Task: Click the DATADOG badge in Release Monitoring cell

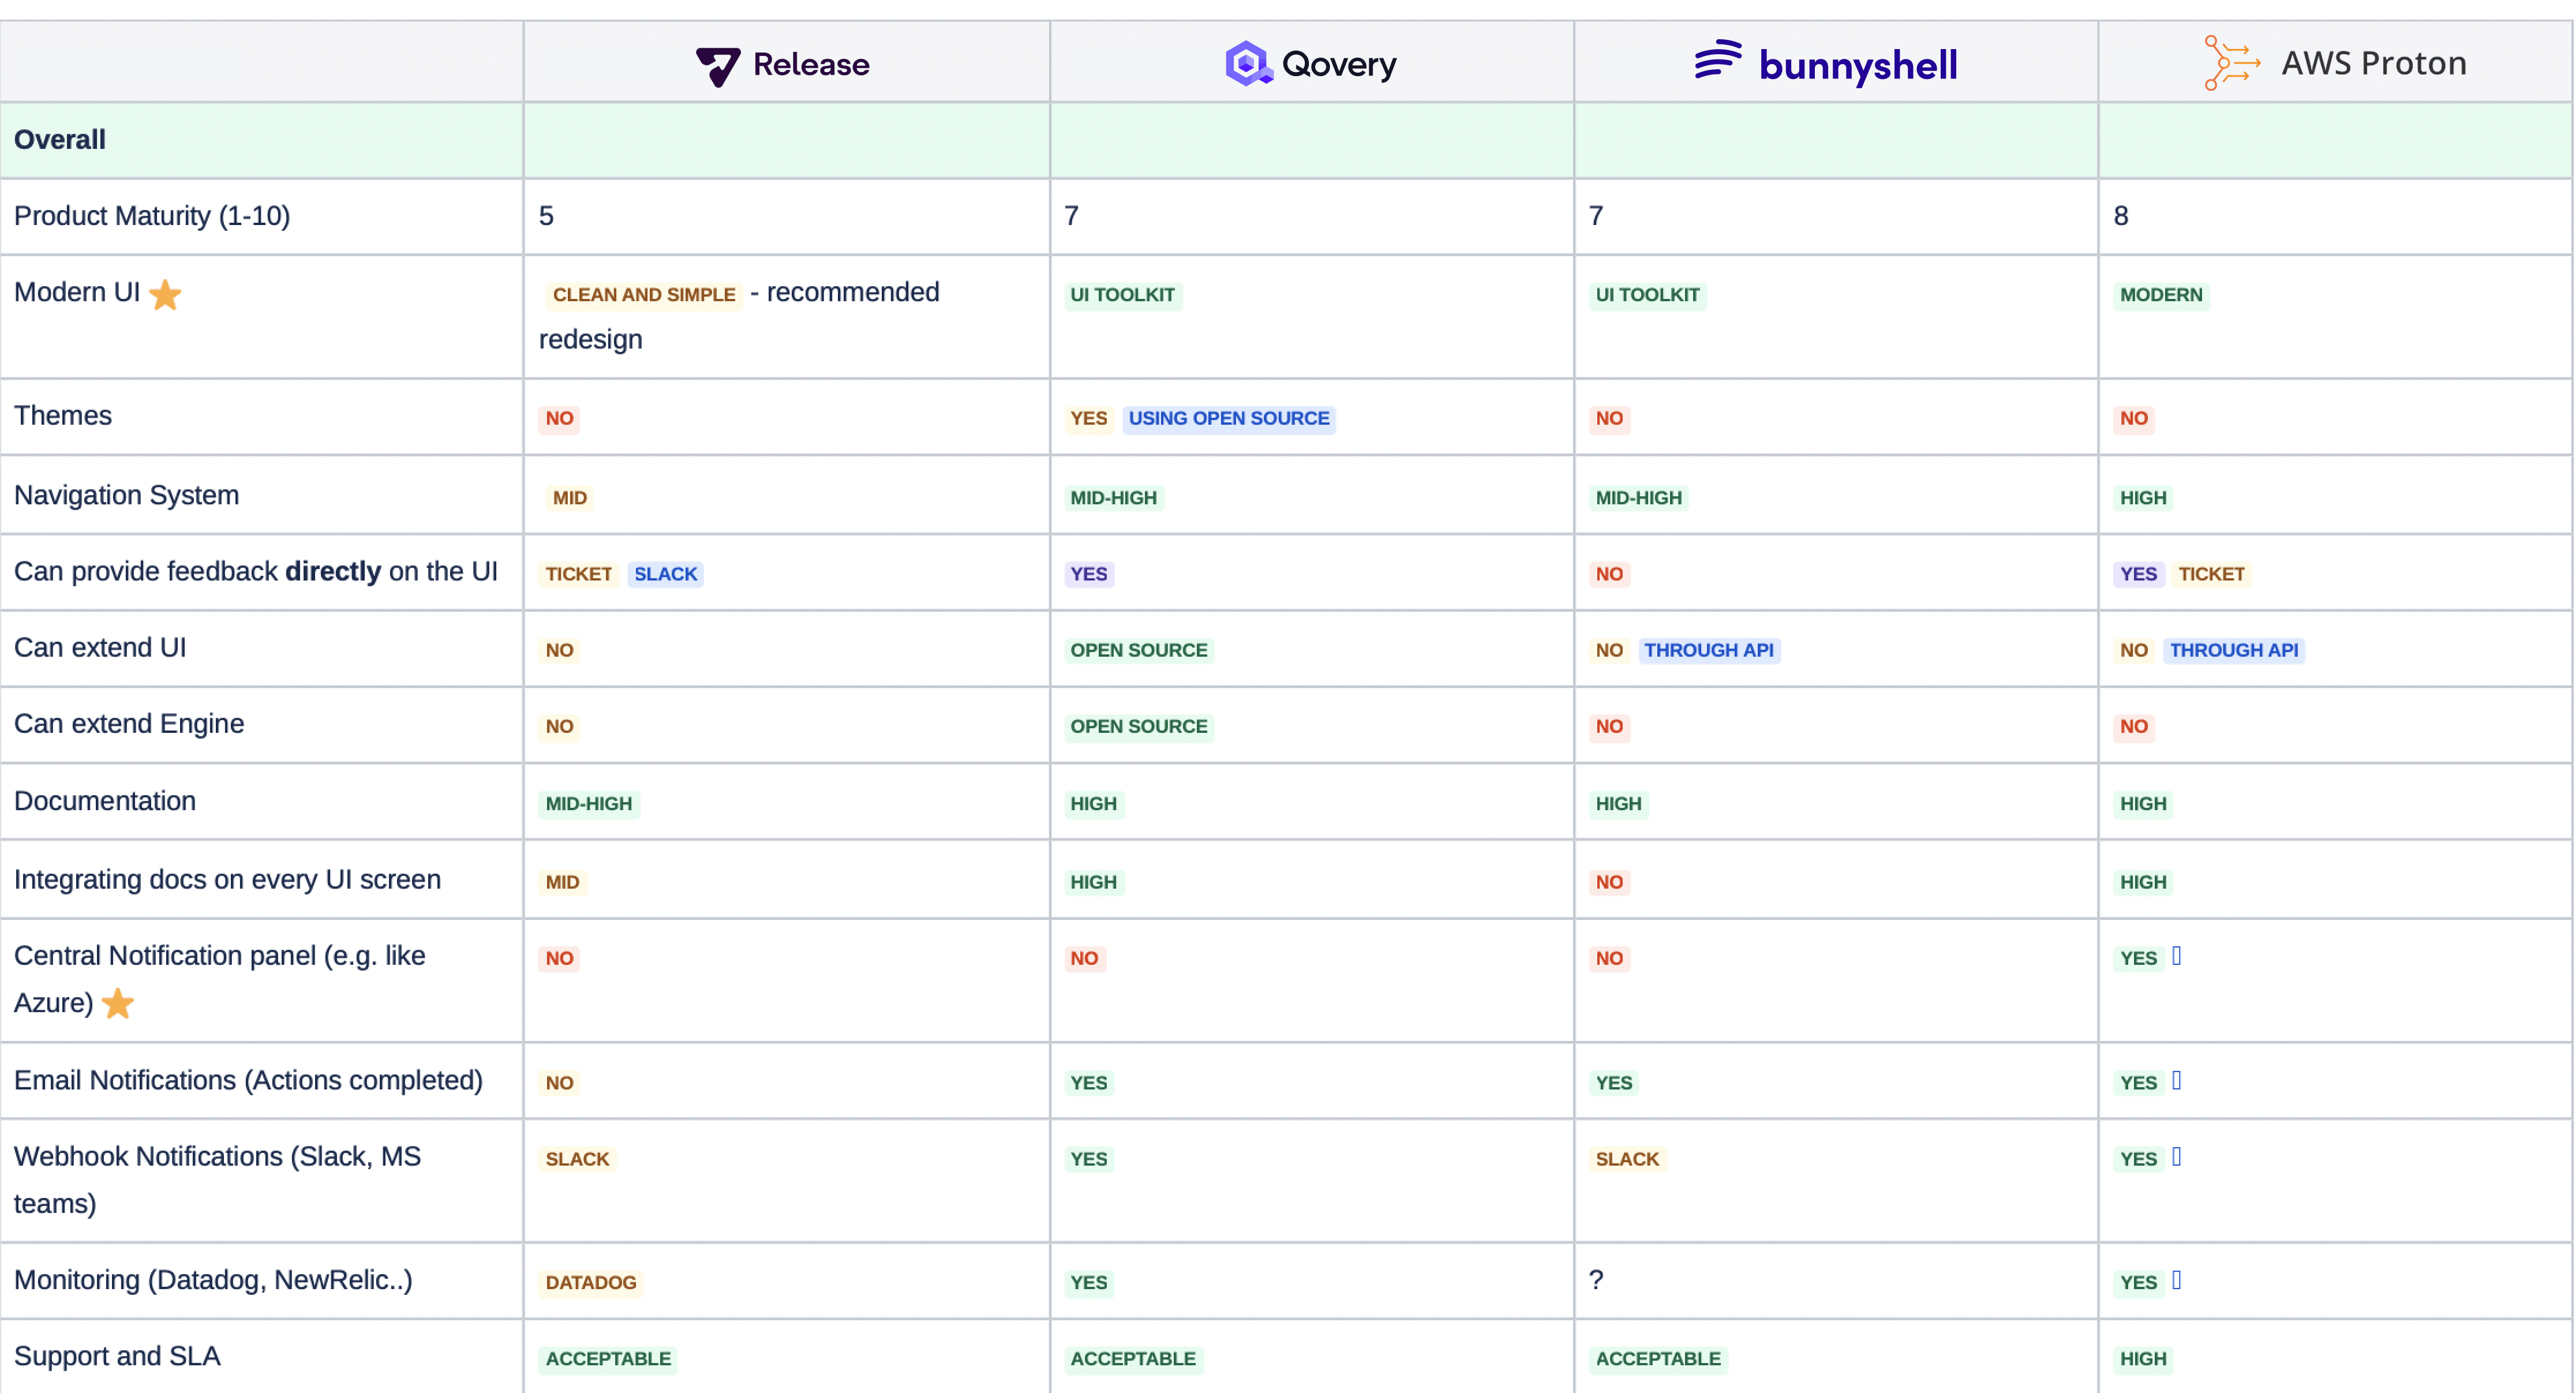Action: [x=590, y=1282]
